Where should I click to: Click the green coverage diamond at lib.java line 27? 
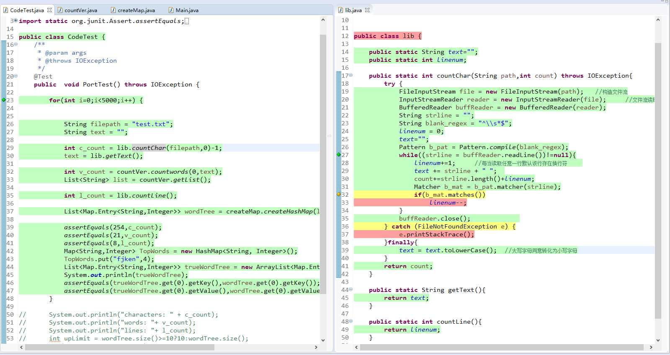[x=338, y=155]
